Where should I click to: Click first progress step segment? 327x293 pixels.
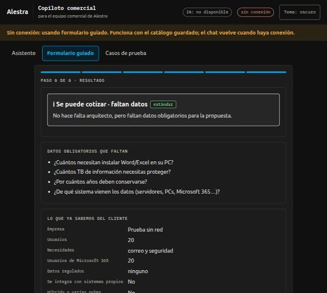pyautogui.click(x=61, y=73)
